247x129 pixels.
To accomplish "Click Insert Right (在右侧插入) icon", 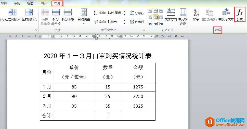I will tap(29, 12).
